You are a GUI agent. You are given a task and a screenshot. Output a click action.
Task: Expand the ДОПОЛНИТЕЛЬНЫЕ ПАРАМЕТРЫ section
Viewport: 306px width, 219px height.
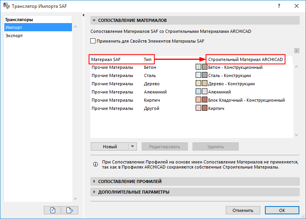point(94,192)
